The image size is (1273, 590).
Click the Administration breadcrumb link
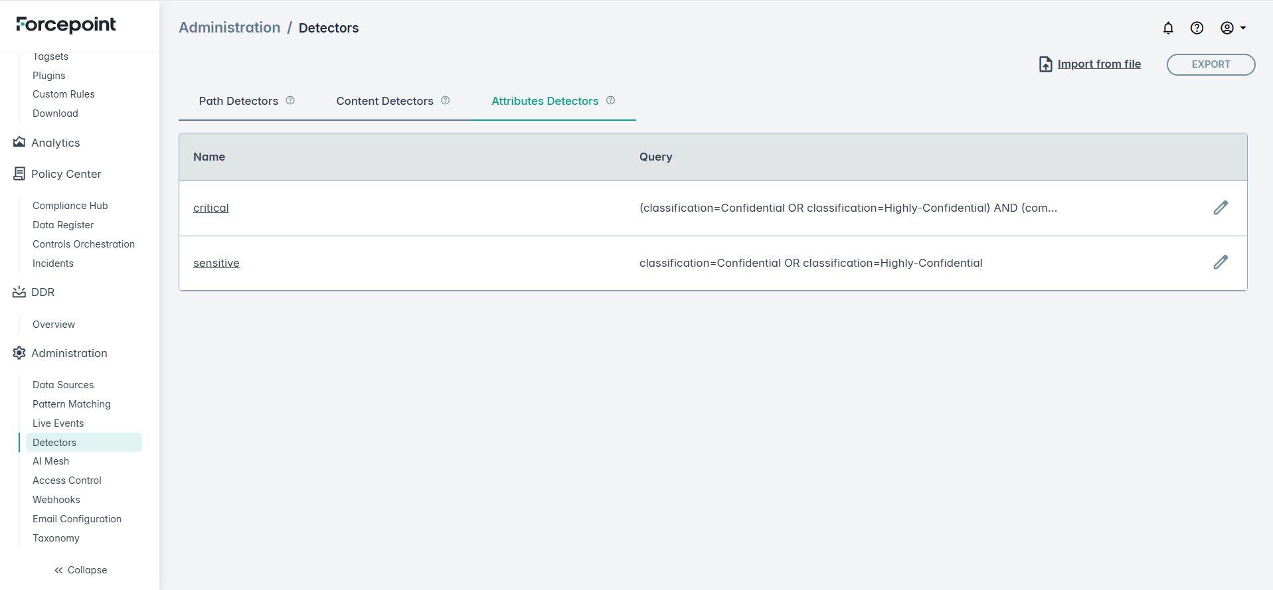point(229,28)
